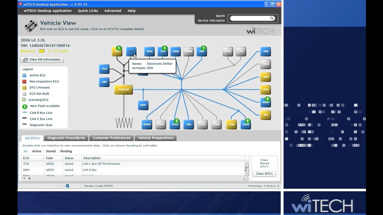Select the TCM ECU module

pyautogui.click(x=117, y=51)
